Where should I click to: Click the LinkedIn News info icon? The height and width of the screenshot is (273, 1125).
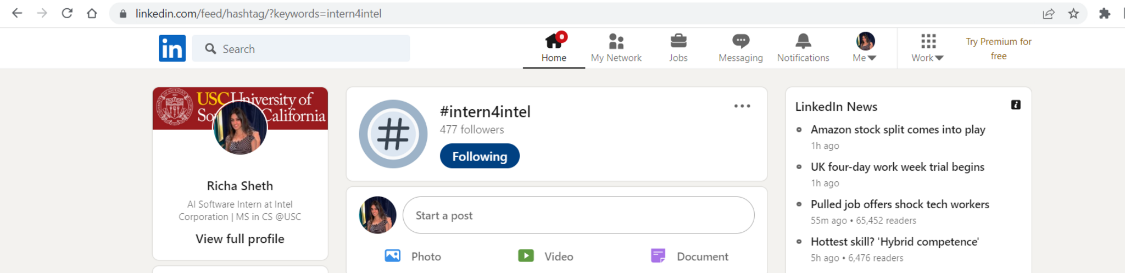(1015, 105)
